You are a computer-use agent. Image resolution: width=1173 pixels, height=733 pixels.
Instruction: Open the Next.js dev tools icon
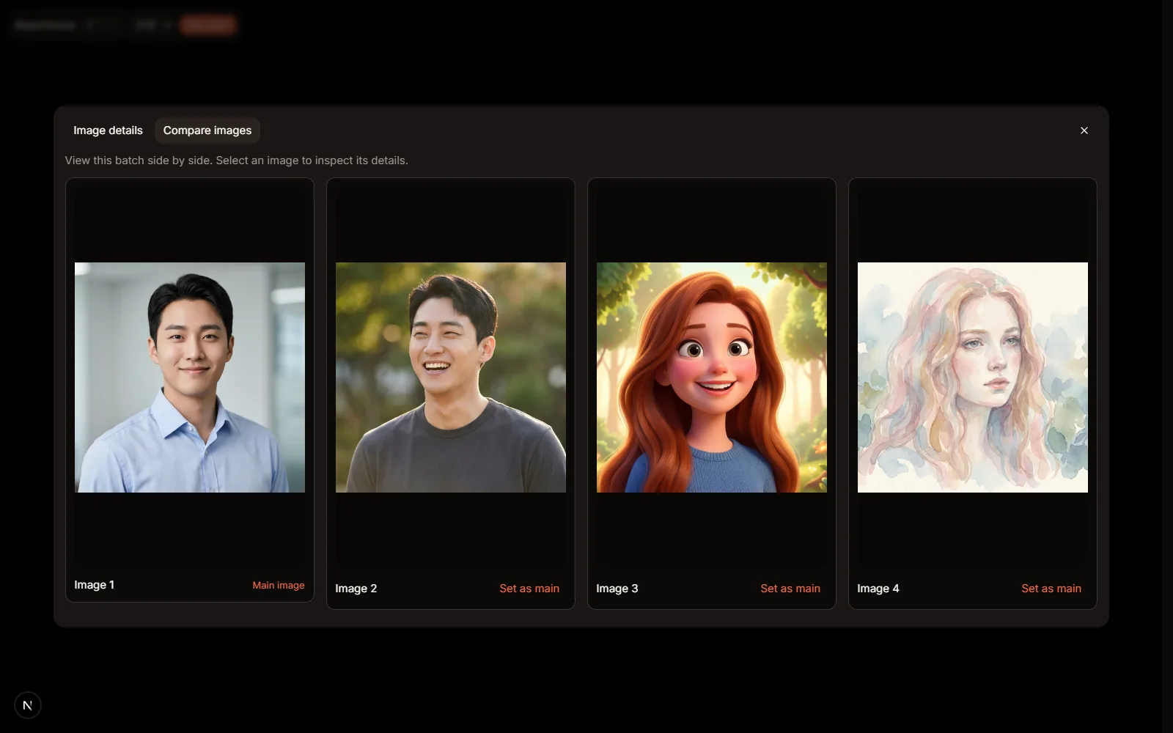(x=28, y=705)
